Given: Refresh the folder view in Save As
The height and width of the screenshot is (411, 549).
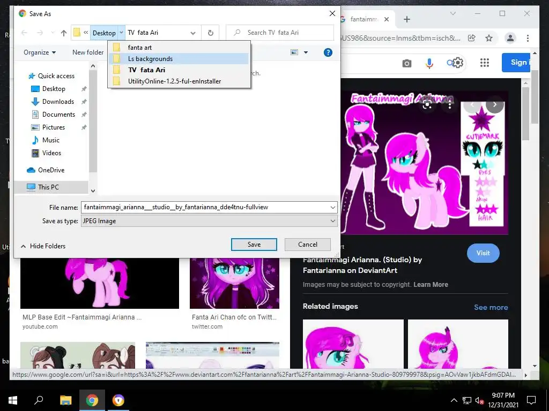Looking at the screenshot, I should click(210, 33).
